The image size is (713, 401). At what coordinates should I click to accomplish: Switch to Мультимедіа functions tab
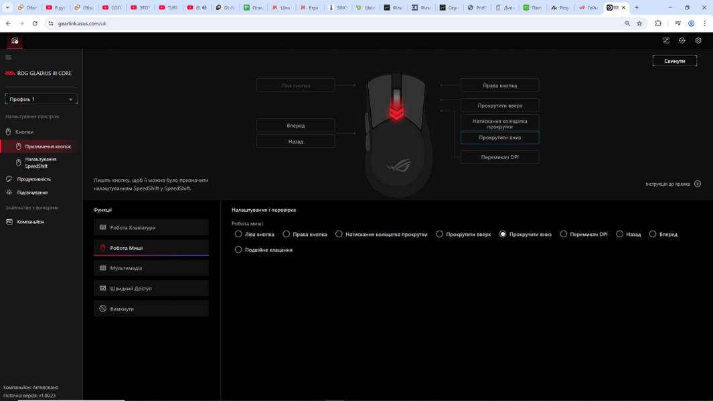pos(151,267)
